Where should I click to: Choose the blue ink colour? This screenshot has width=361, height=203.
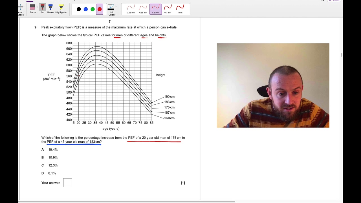point(86,9)
